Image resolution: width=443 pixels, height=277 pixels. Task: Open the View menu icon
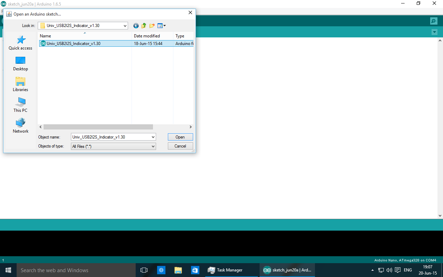coord(162,26)
